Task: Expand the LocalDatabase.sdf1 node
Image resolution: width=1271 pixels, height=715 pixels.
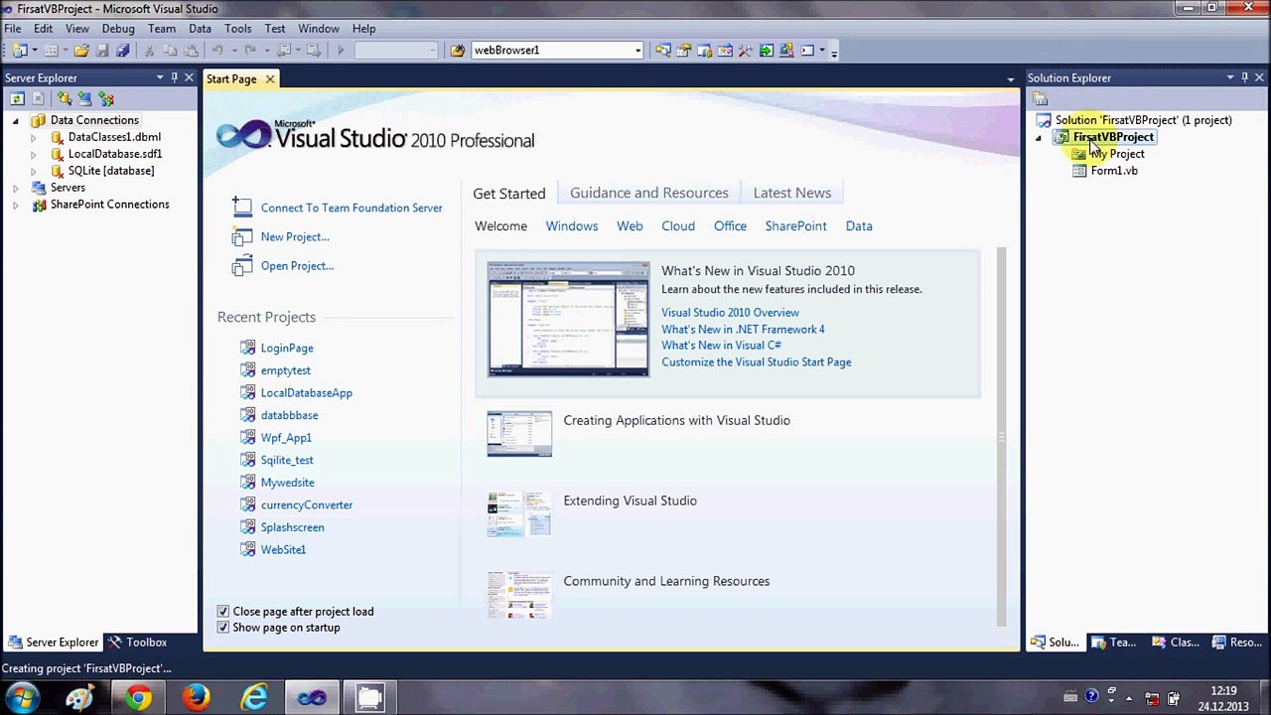Action: click(x=33, y=154)
